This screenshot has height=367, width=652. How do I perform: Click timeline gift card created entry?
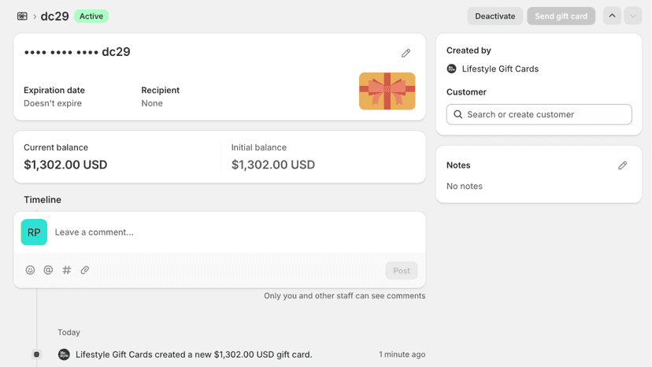(x=194, y=354)
